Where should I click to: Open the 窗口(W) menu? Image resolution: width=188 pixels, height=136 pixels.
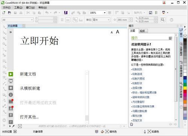tap(30, 8)
